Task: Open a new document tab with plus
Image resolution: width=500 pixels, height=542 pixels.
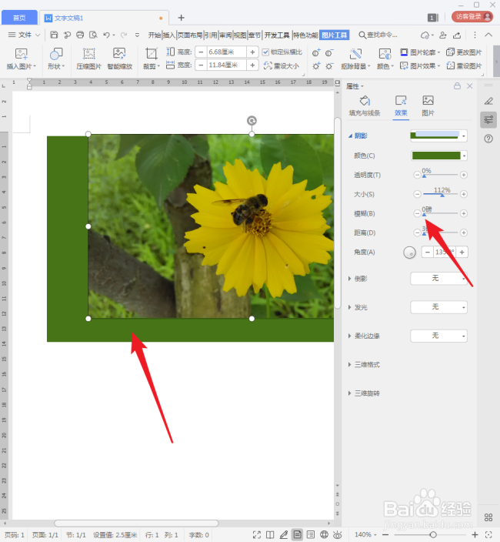Action: [x=181, y=18]
